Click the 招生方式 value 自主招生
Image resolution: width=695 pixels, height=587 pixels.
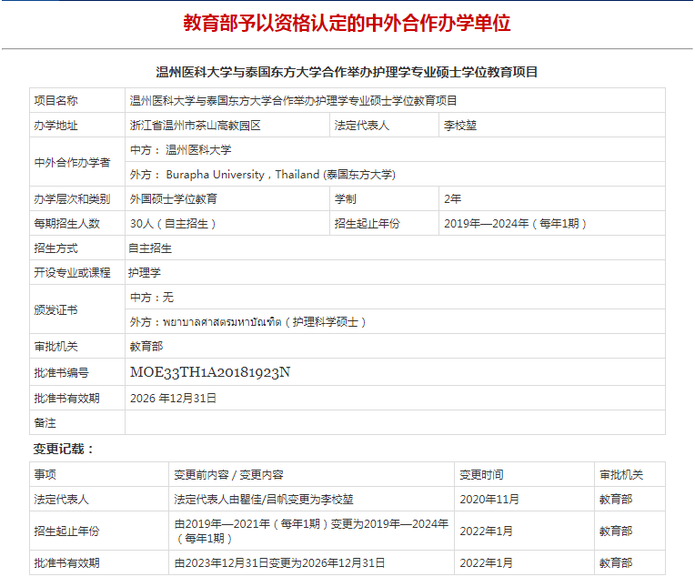[x=150, y=248]
